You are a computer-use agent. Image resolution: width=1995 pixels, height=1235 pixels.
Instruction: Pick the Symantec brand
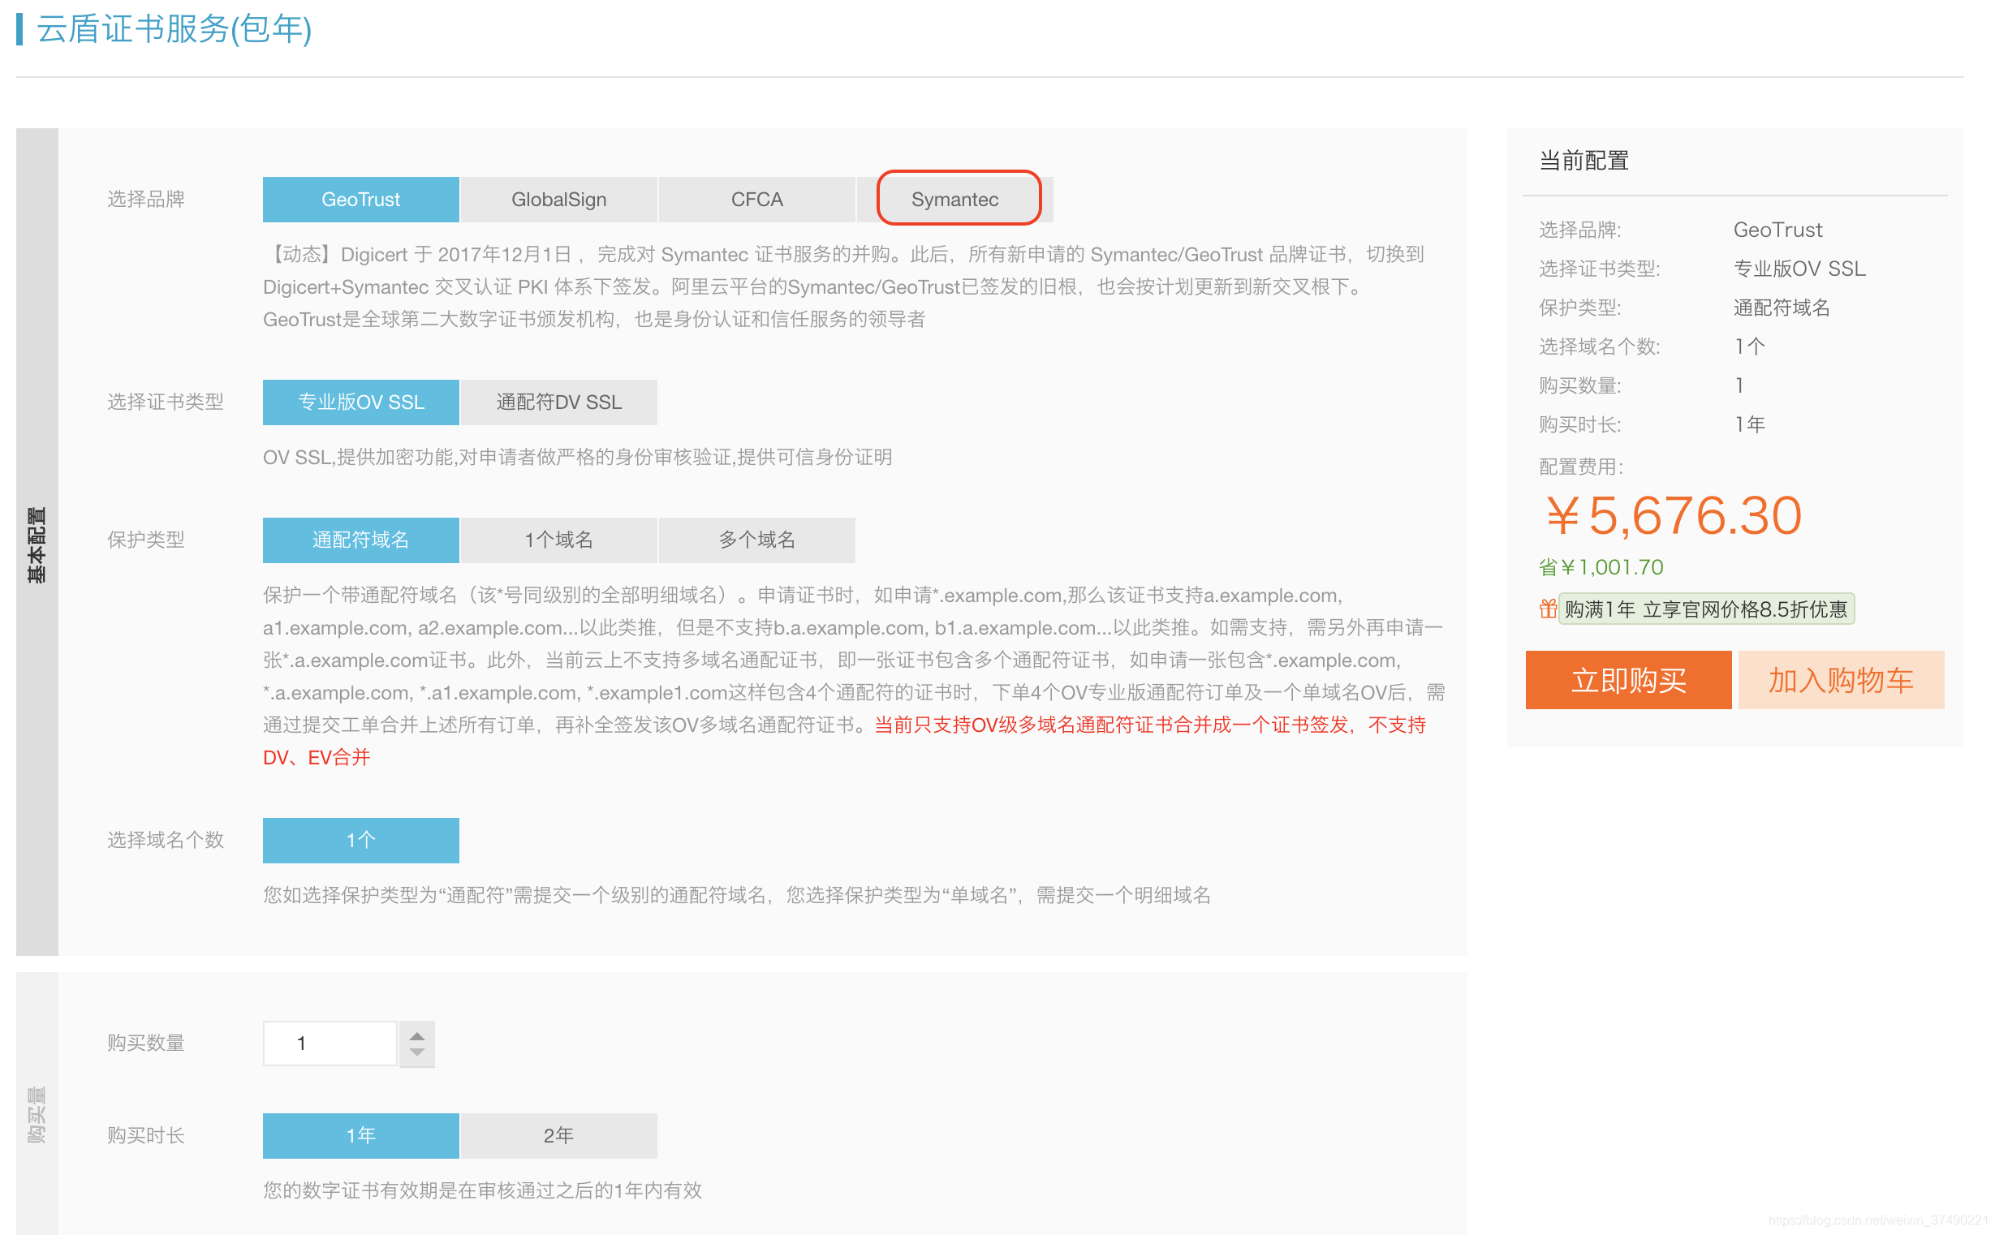click(954, 200)
